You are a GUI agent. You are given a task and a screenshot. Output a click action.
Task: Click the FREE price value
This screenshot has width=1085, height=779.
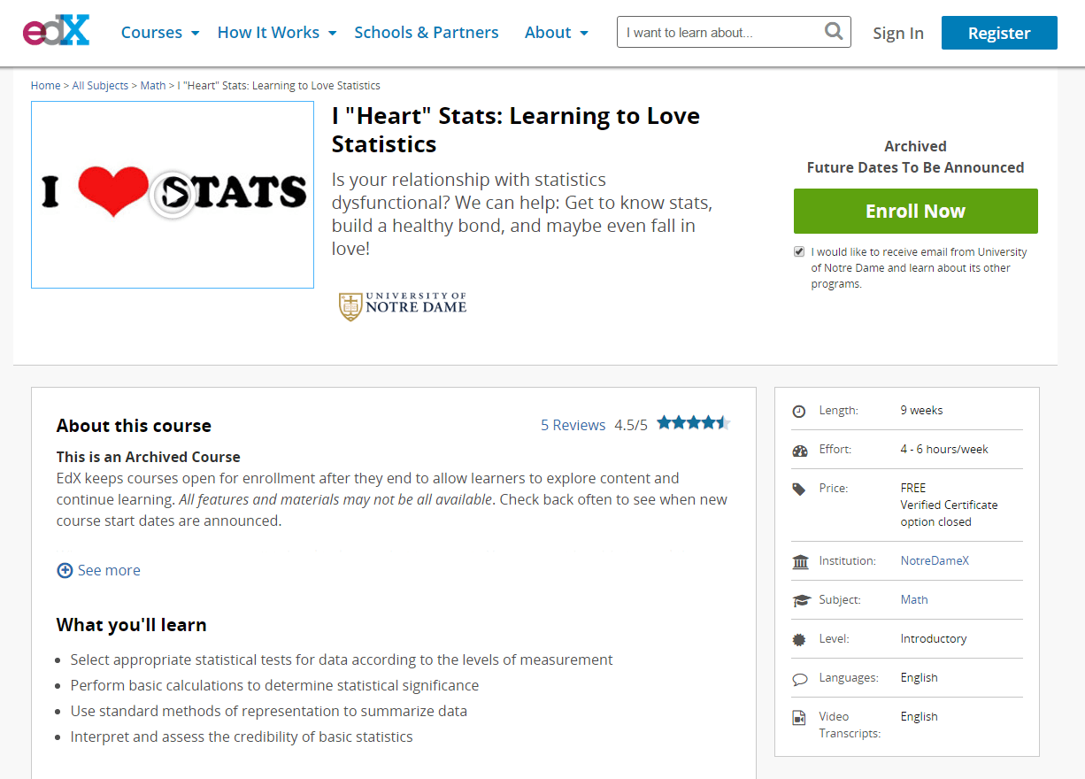pyautogui.click(x=913, y=488)
